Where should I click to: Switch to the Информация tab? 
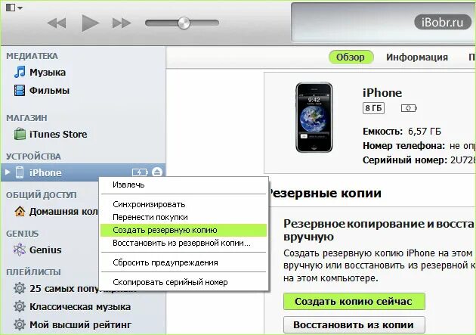pyautogui.click(x=417, y=57)
